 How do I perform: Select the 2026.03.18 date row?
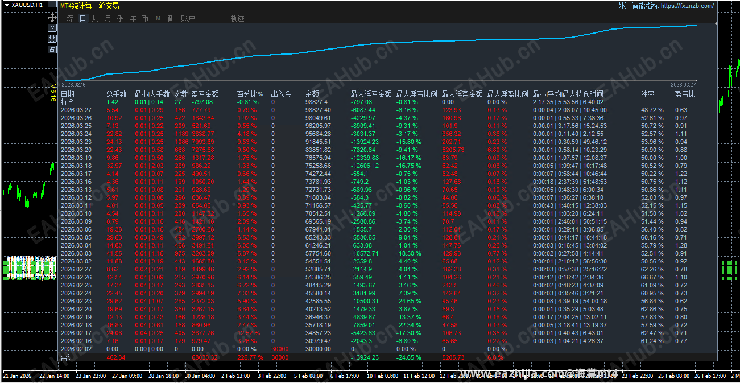point(76,166)
